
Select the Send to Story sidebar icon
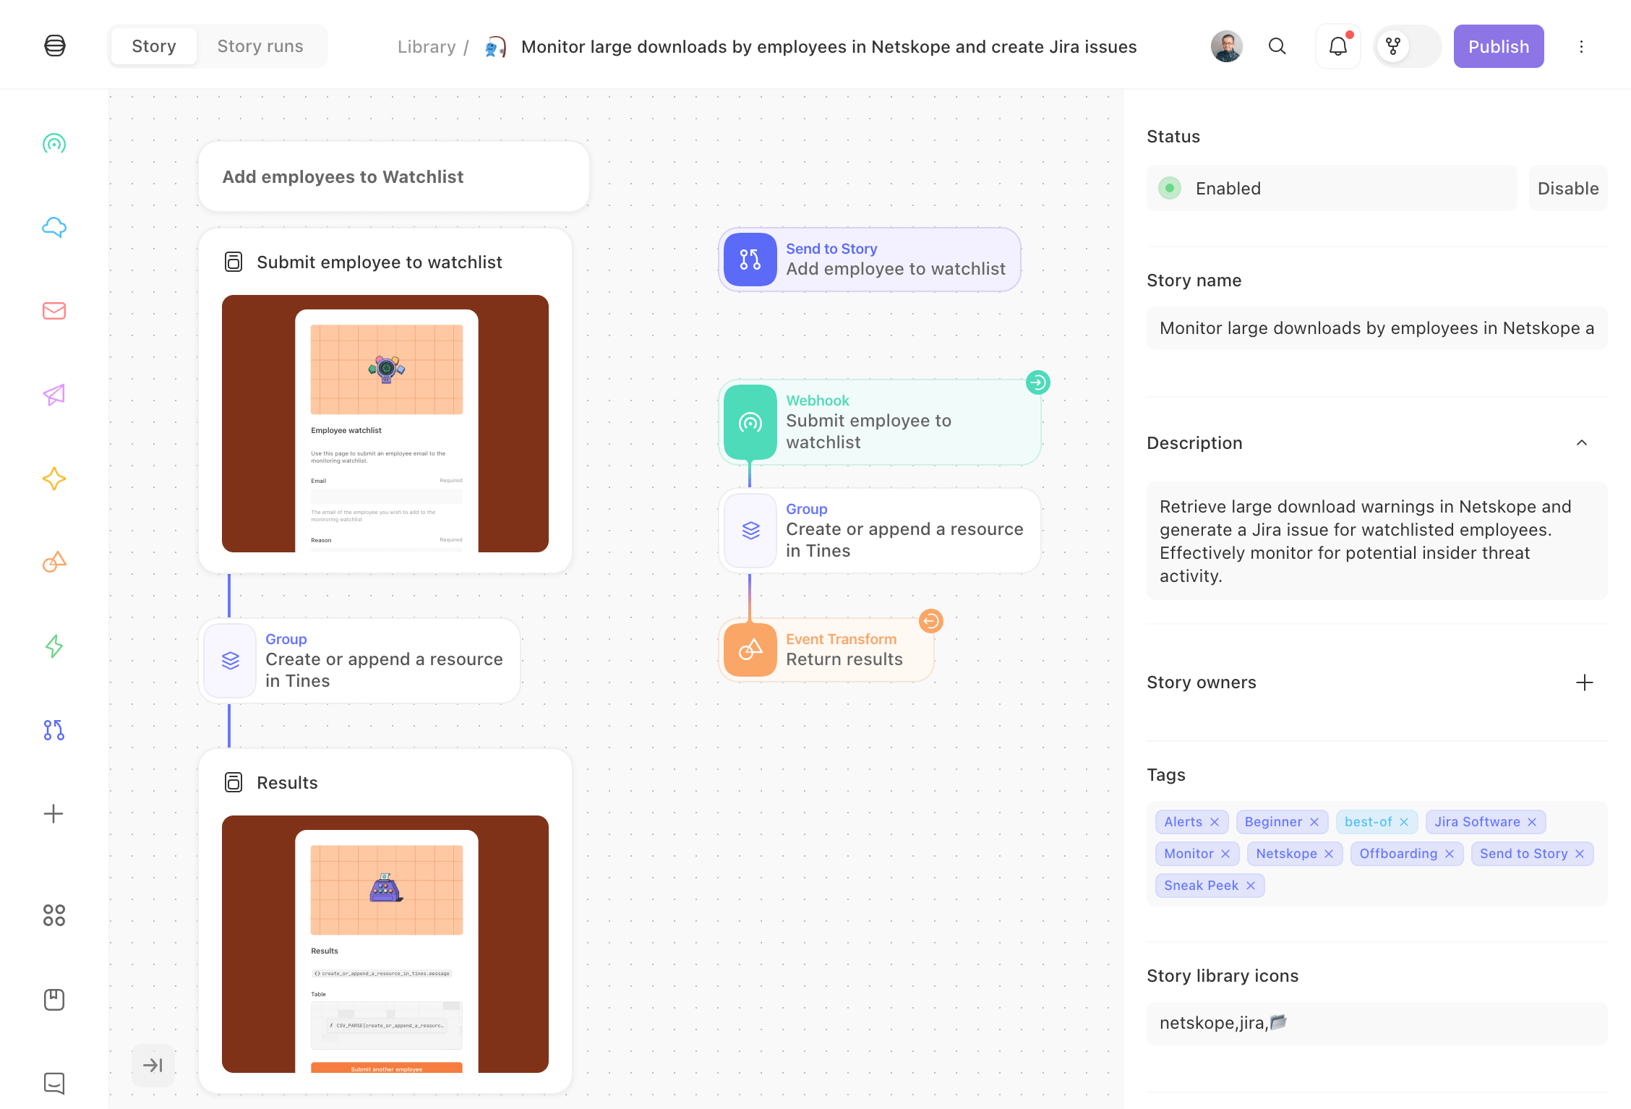pos(54,729)
